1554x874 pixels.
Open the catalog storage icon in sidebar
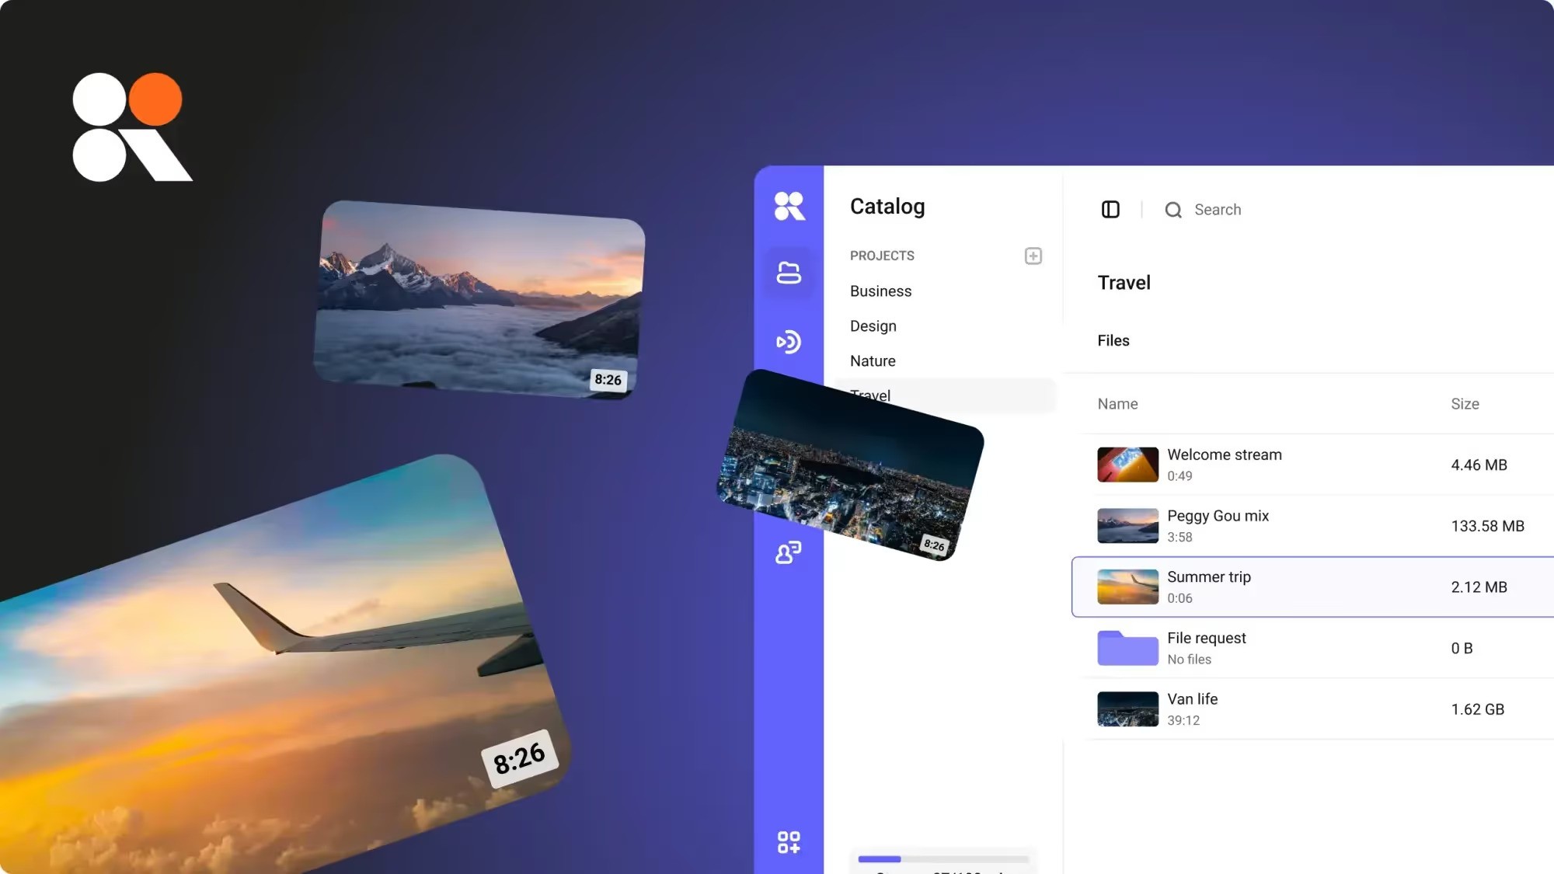pos(789,273)
